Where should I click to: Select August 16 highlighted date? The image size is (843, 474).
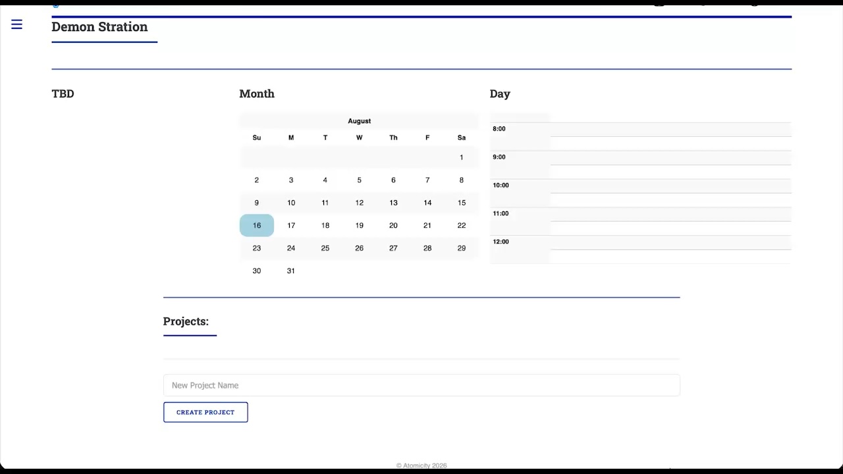click(257, 225)
